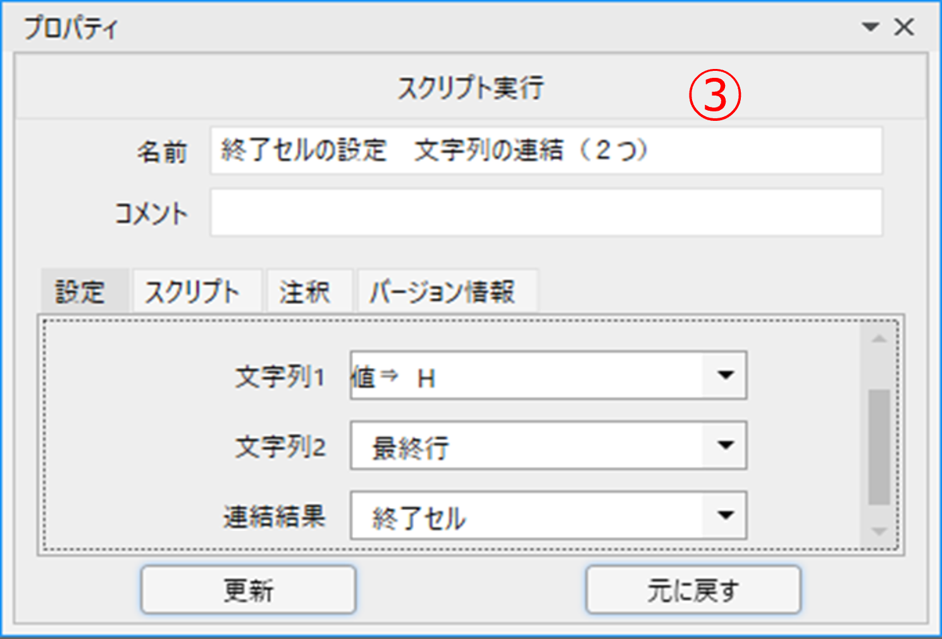Click the 元に戻す button

[693, 590]
